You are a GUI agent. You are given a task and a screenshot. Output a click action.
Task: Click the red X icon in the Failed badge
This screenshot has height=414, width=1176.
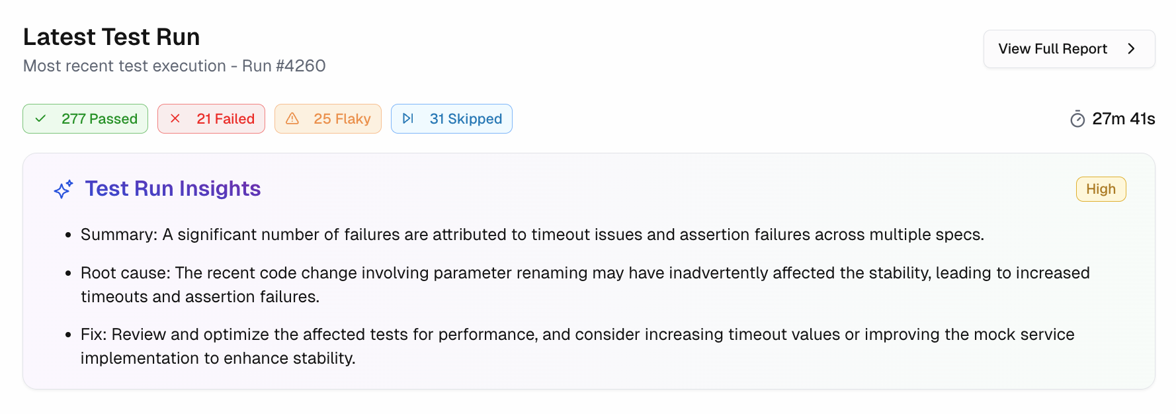175,119
